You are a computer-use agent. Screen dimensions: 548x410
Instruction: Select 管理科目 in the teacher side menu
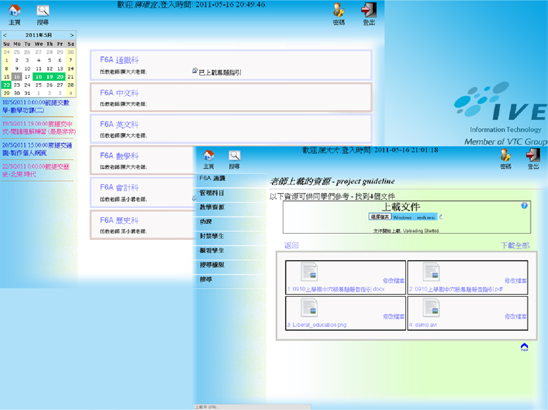(x=212, y=193)
